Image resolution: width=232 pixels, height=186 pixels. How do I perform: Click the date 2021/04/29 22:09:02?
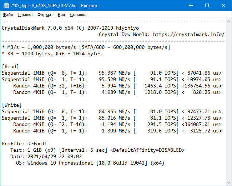point(55,156)
